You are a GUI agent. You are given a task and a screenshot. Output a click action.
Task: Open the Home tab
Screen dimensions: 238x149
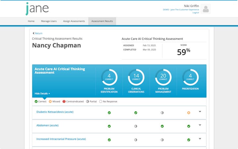(x=31, y=21)
